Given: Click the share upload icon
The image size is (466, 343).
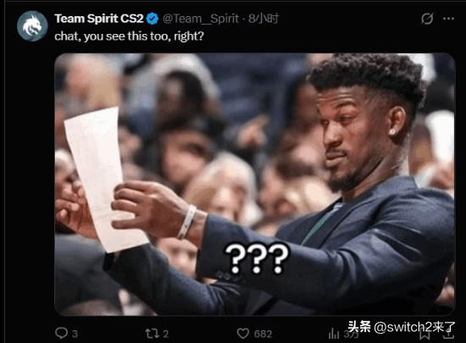Looking at the screenshot, I should (448, 334).
